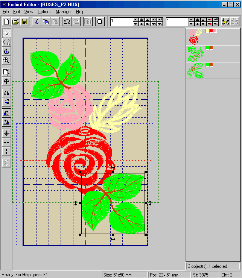Click the four-arrow move tool
The width and height of the screenshot is (242, 278).
[x=6, y=81]
